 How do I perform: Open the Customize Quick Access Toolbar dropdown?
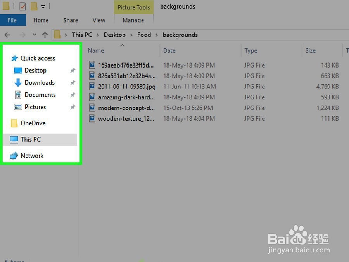coord(43,6)
